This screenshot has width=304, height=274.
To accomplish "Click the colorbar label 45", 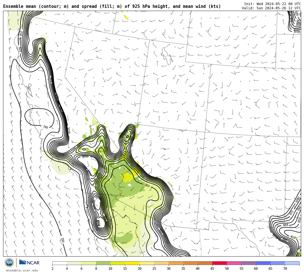I will pyautogui.click(x=212, y=269).
